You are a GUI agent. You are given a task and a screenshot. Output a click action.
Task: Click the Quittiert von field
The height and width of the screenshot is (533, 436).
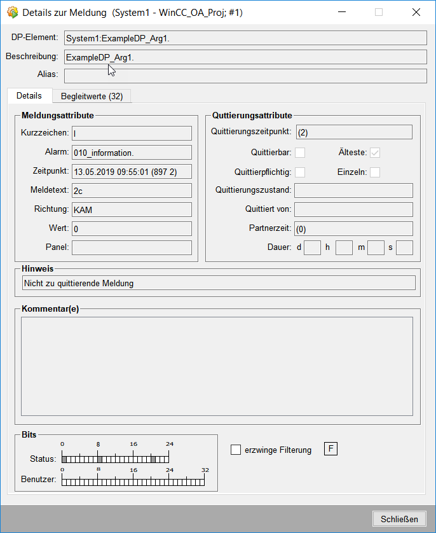pyautogui.click(x=353, y=209)
